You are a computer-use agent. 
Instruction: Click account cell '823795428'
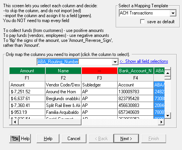pyautogui.click(x=136, y=99)
